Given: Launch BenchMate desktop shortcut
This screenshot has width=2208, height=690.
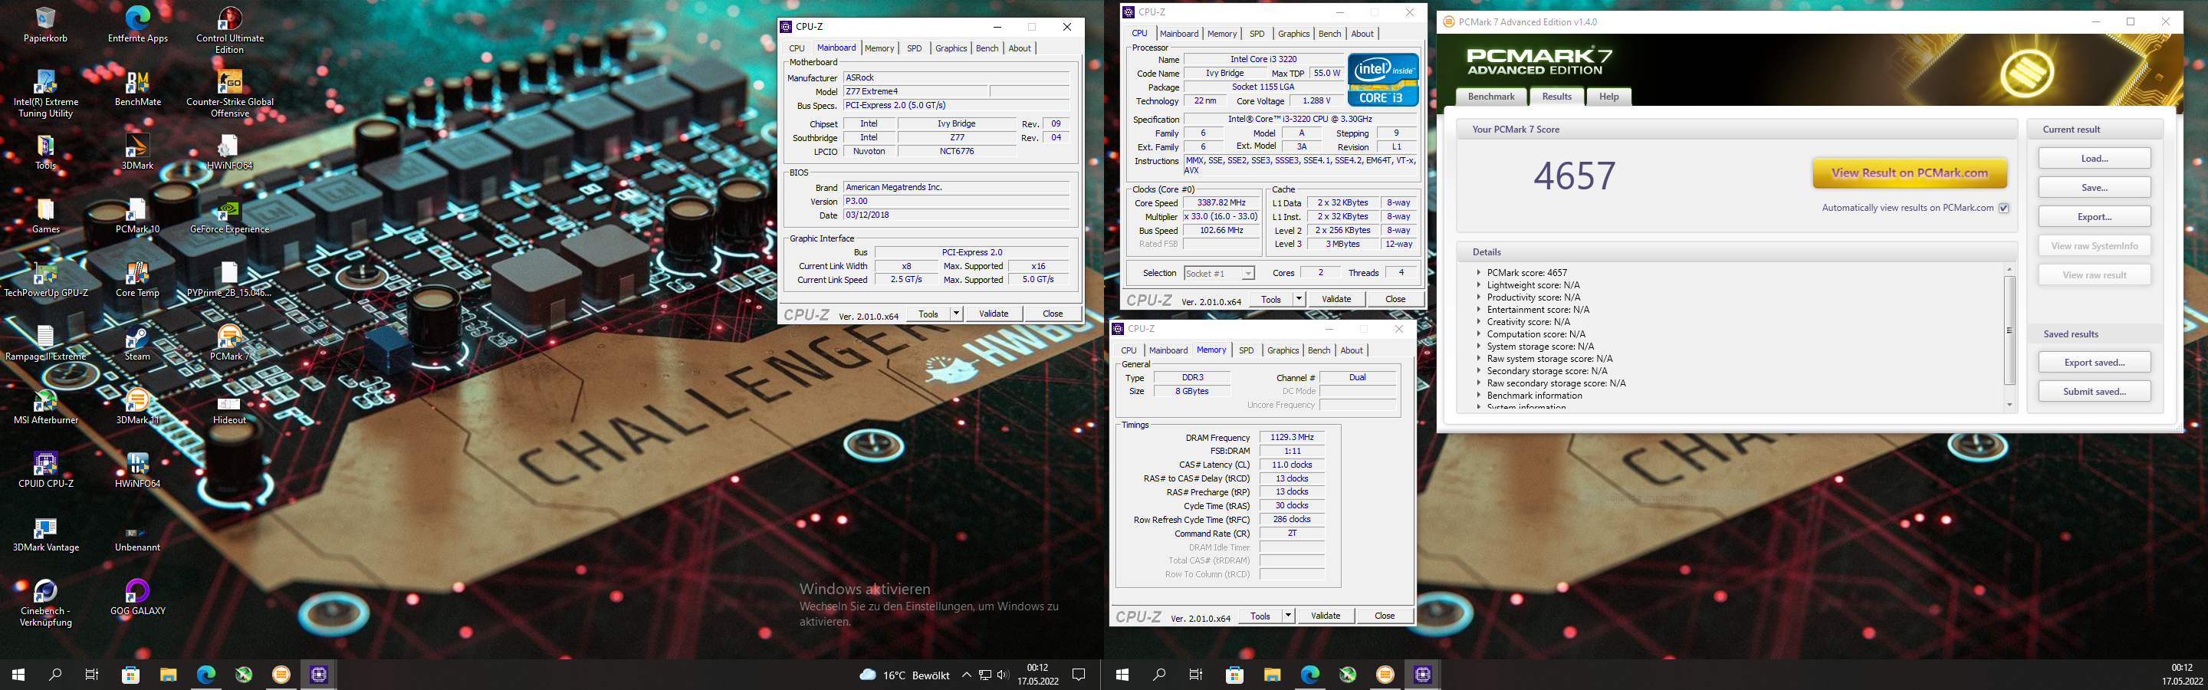Looking at the screenshot, I should tap(137, 89).
